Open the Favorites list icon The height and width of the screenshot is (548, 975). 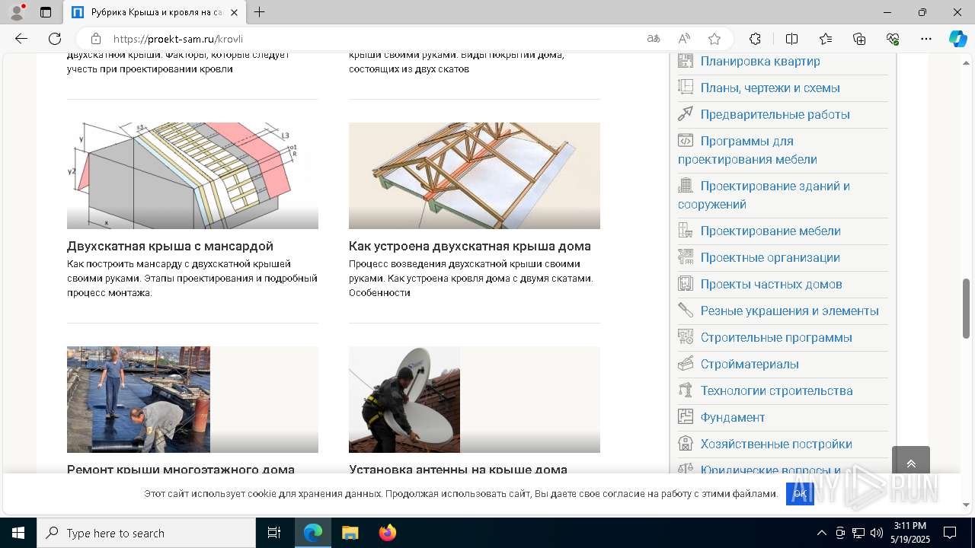click(x=826, y=39)
